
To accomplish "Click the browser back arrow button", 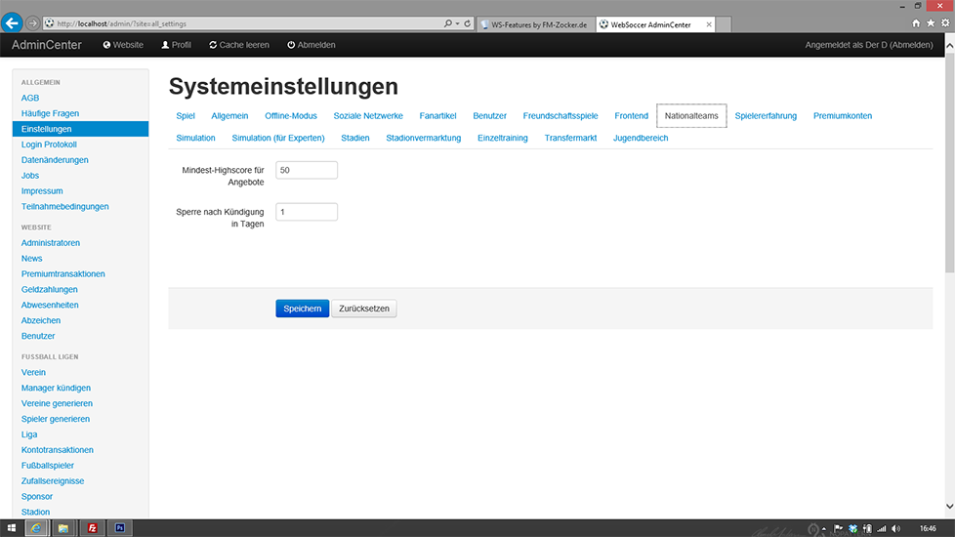I will tap(13, 22).
